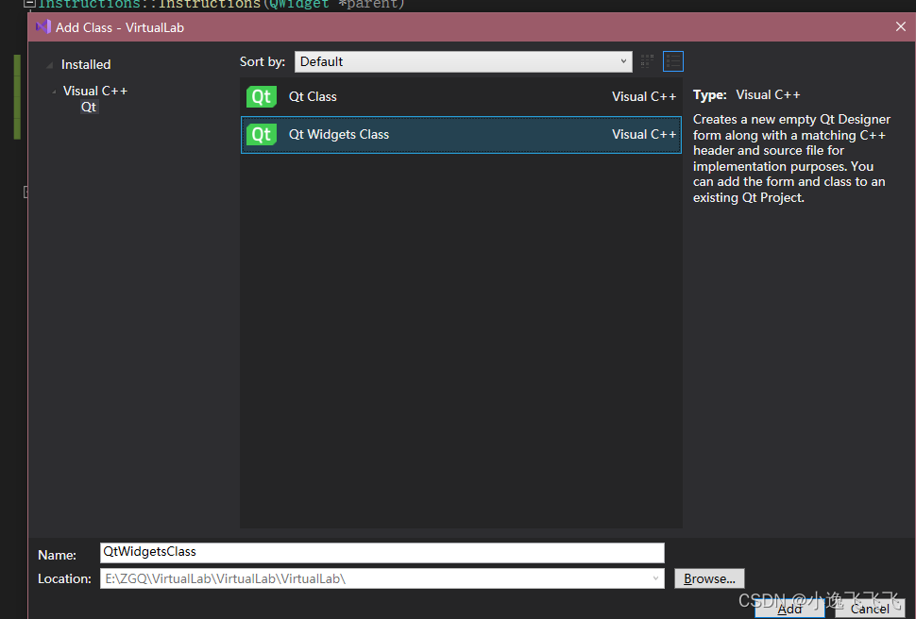Click the Qt icon on Qt Widgets Class row
916x619 pixels.
pyautogui.click(x=261, y=134)
